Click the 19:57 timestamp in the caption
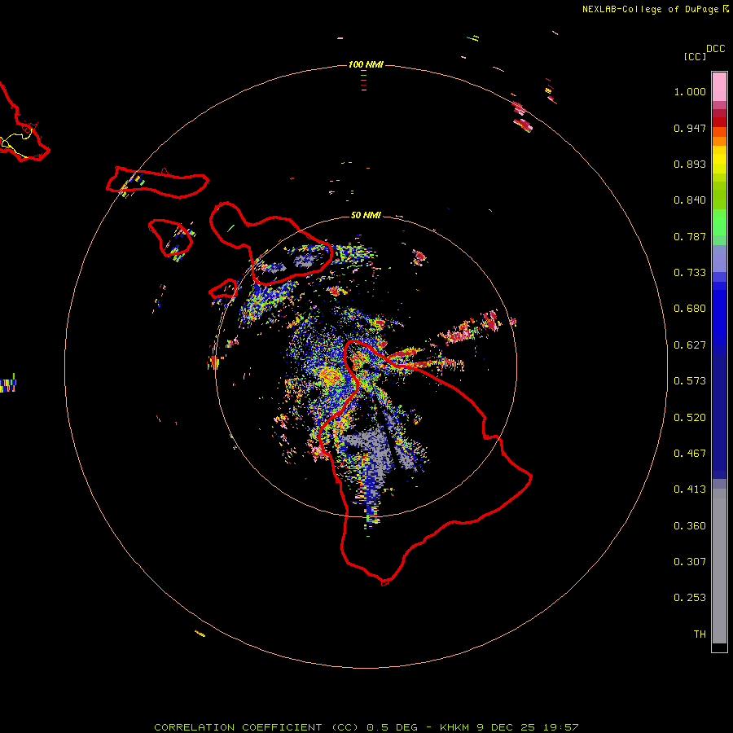The width and height of the screenshot is (733, 733). pyautogui.click(x=561, y=727)
